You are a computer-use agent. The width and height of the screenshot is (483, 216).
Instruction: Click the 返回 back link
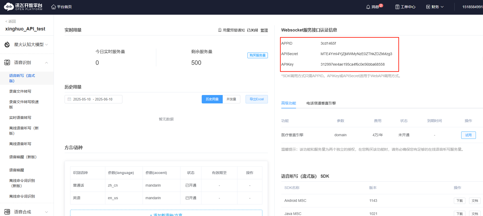11,21
